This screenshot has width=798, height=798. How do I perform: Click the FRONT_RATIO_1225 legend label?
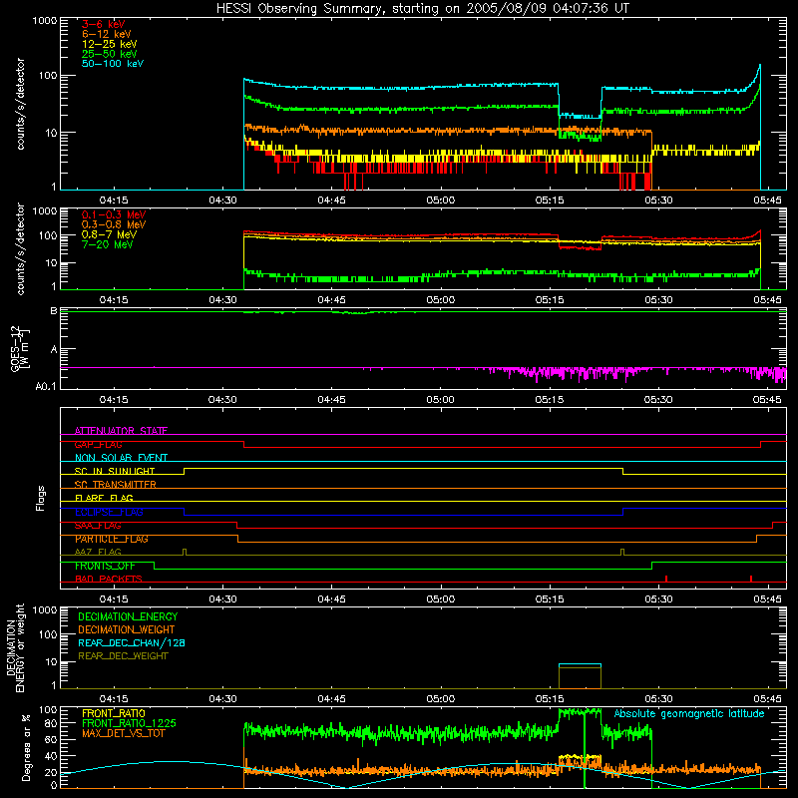pos(129,723)
